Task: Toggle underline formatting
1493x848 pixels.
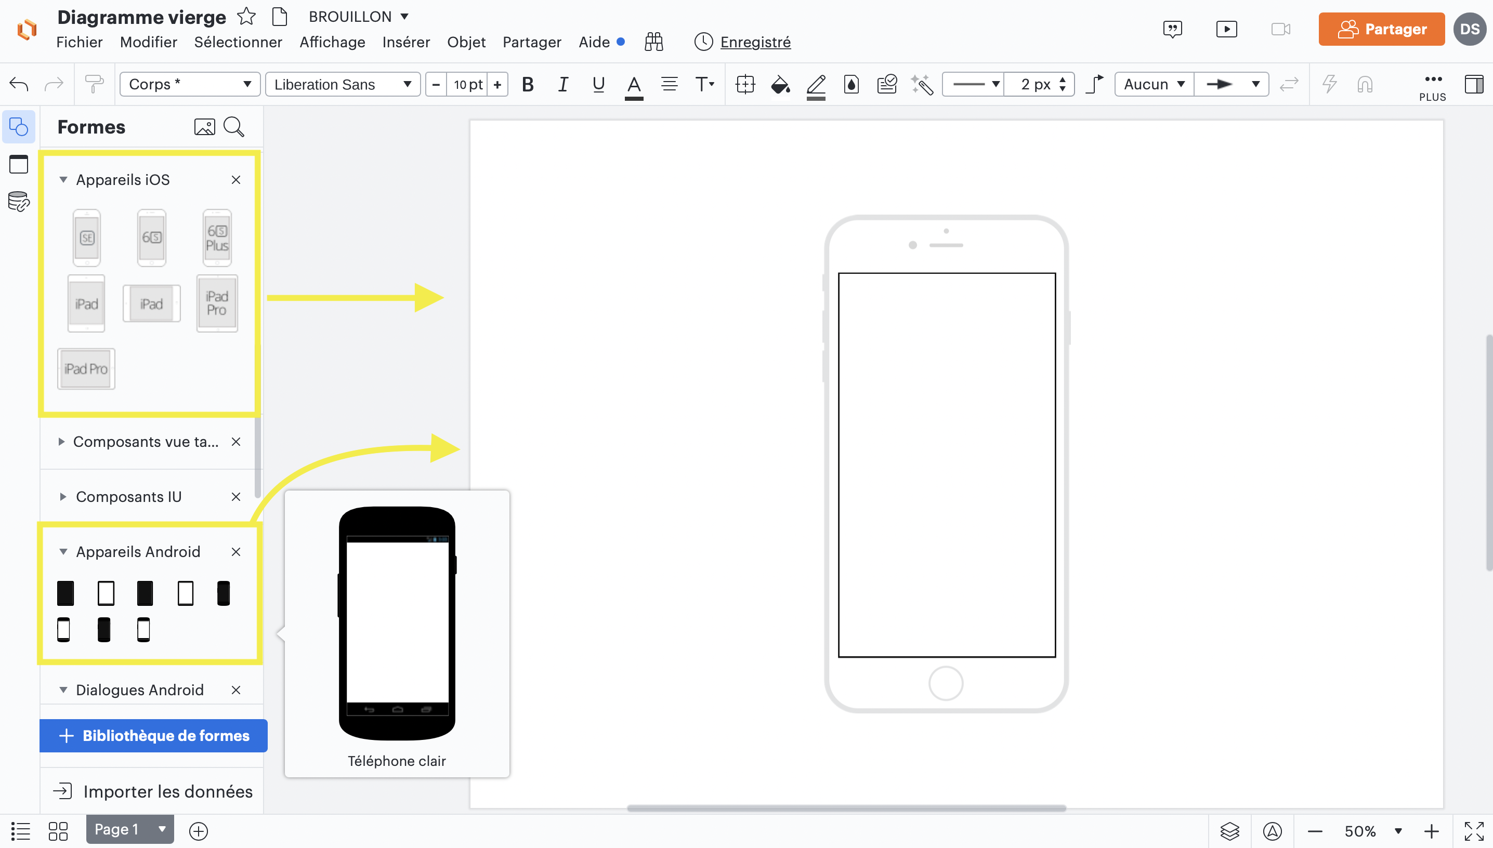Action: click(598, 85)
